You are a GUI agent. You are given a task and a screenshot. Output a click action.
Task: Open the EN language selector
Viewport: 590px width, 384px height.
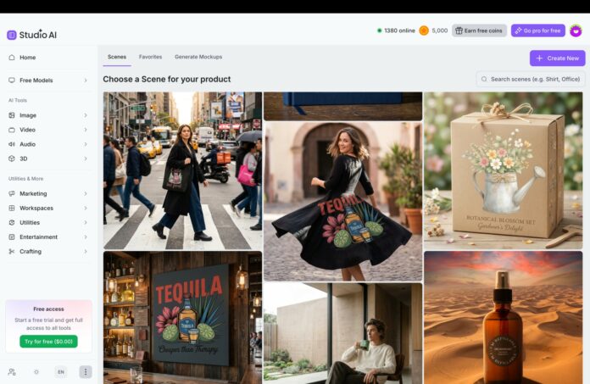tap(60, 372)
